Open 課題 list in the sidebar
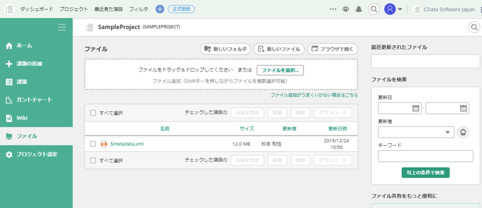The height and width of the screenshot is (208, 482). click(36, 82)
